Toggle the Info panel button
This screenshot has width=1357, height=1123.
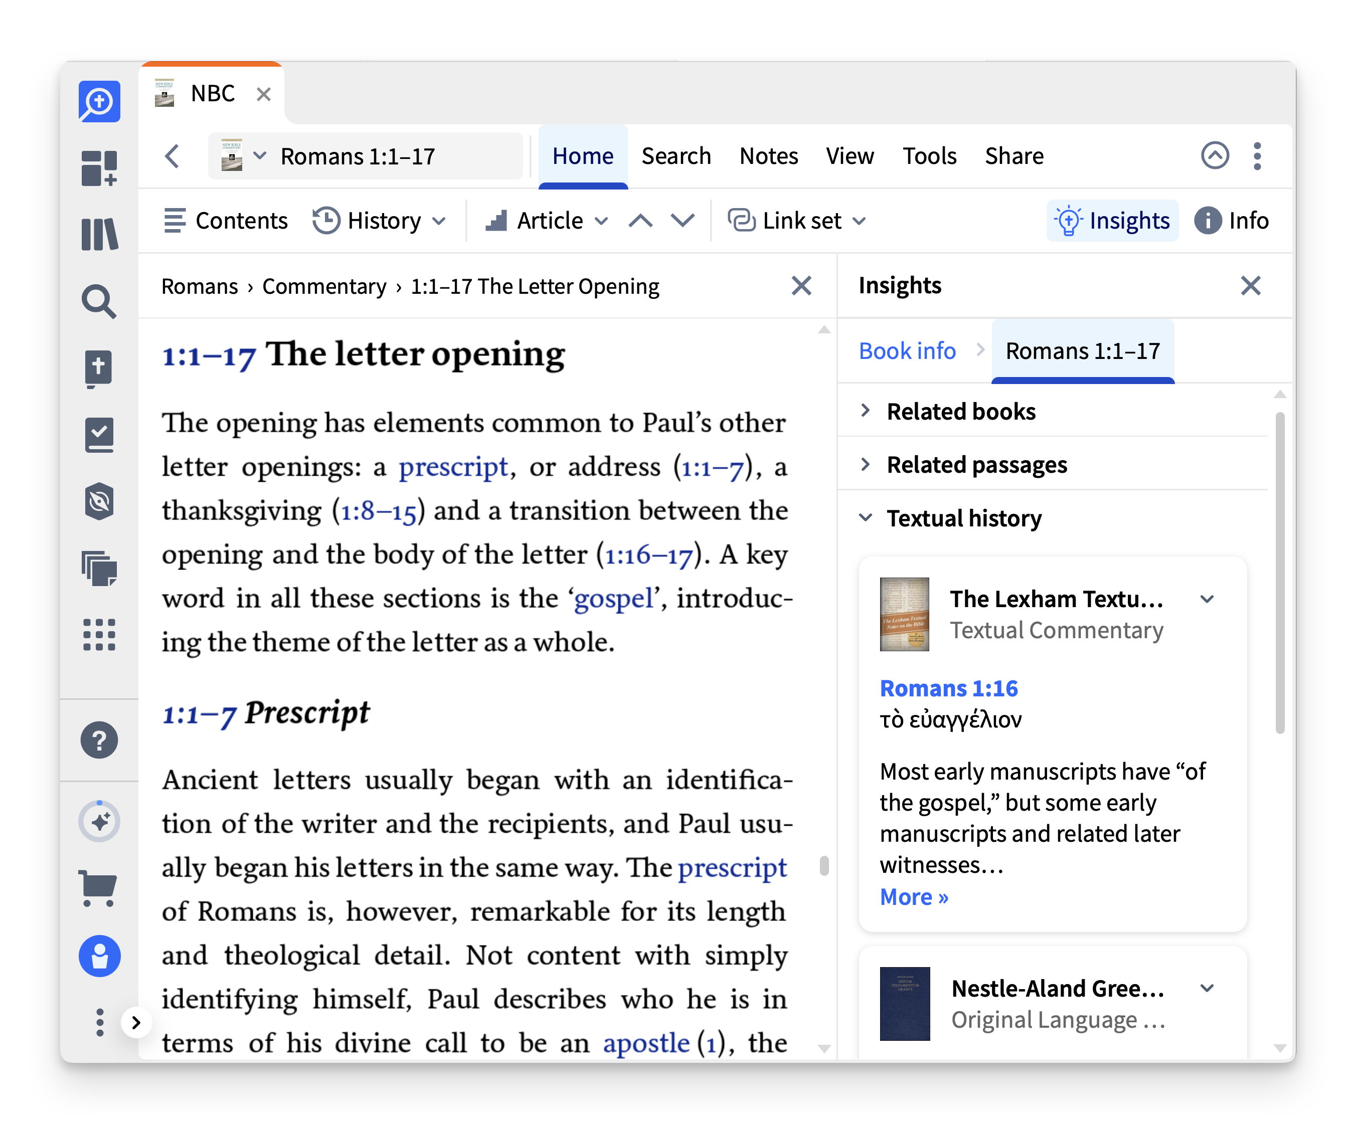(x=1232, y=221)
